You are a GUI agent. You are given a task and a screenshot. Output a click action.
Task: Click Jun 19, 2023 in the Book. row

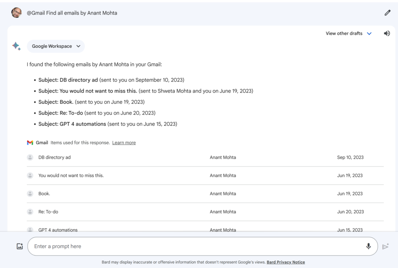(350, 194)
